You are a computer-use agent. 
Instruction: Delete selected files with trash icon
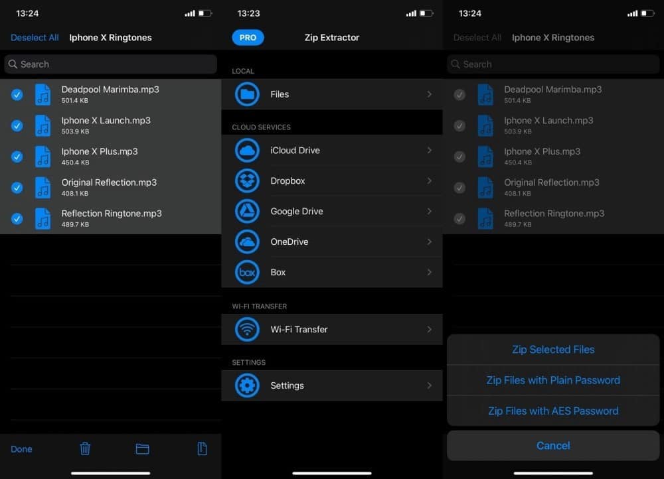pos(85,449)
